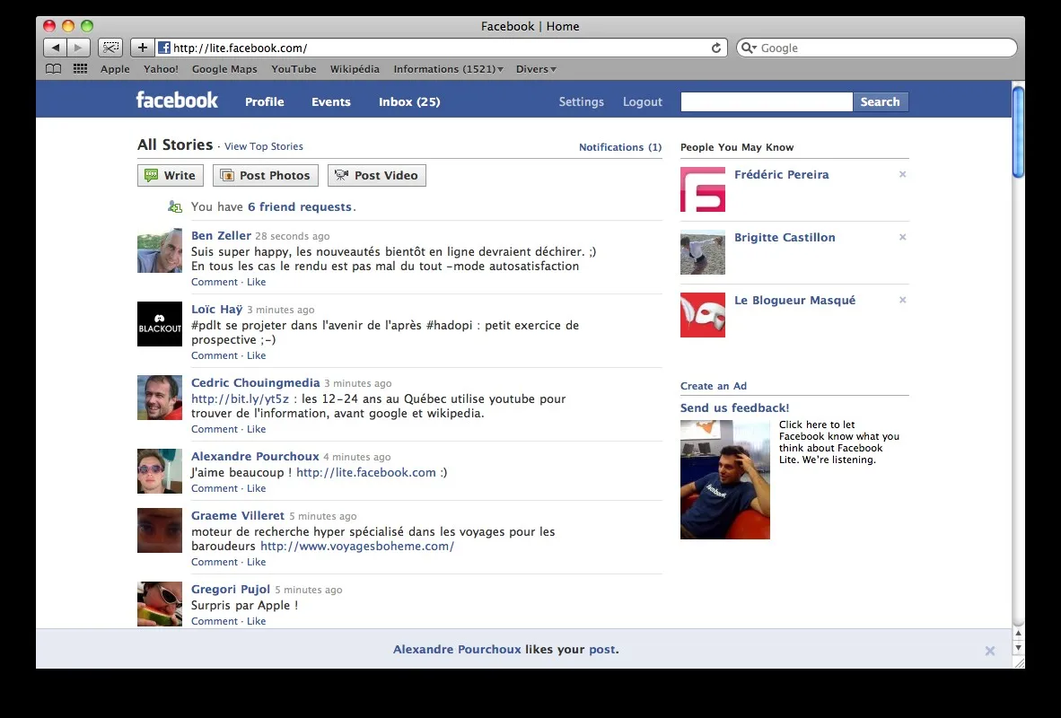Close the Alexandre Pourchoux likes notification bar

(x=990, y=651)
